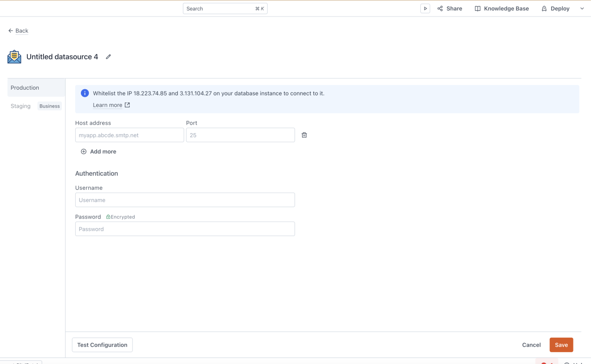Click the pencil icon to rename the datasource
This screenshot has width=591, height=364.
tap(108, 57)
